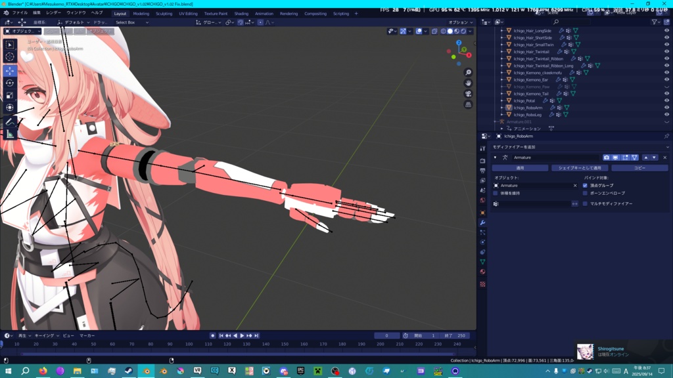Open Firefox from the taskbar
This screenshot has width=673, height=378.
[x=43, y=371]
